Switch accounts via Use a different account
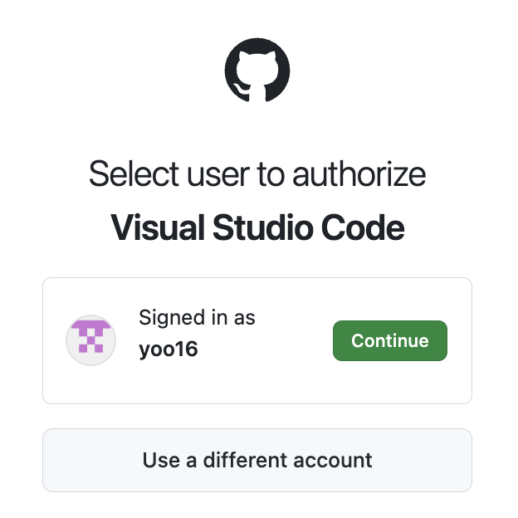 (257, 460)
